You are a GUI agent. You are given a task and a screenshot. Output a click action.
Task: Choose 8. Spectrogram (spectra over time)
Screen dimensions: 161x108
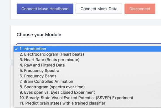click(x=87, y=87)
